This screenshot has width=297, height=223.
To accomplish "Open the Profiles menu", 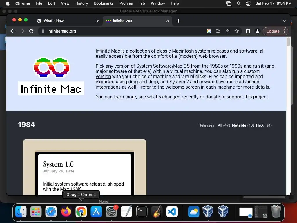I will pos(126,3).
